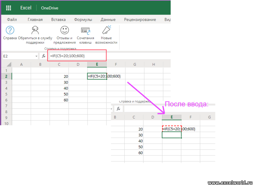
Task: Select column H header
Action: point(154,64)
